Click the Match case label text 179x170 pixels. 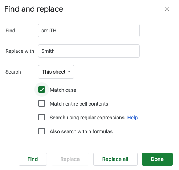point(63,90)
